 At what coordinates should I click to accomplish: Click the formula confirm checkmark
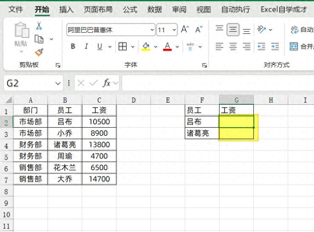click(x=93, y=83)
